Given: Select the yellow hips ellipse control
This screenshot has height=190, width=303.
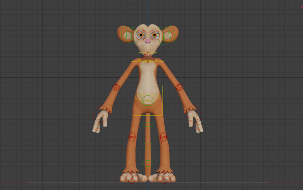Looking at the screenshot, I should coord(148,97).
